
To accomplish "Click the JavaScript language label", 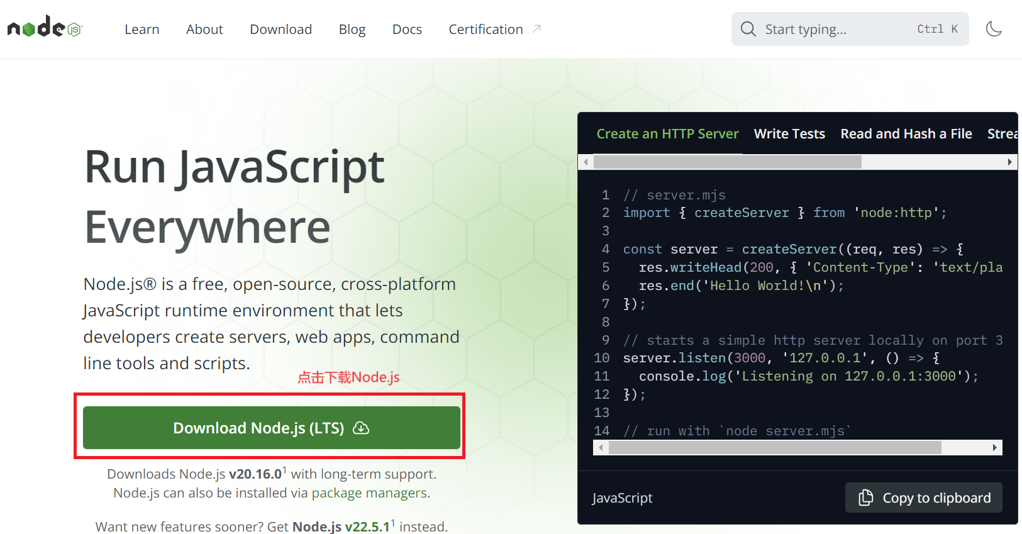I will (622, 498).
